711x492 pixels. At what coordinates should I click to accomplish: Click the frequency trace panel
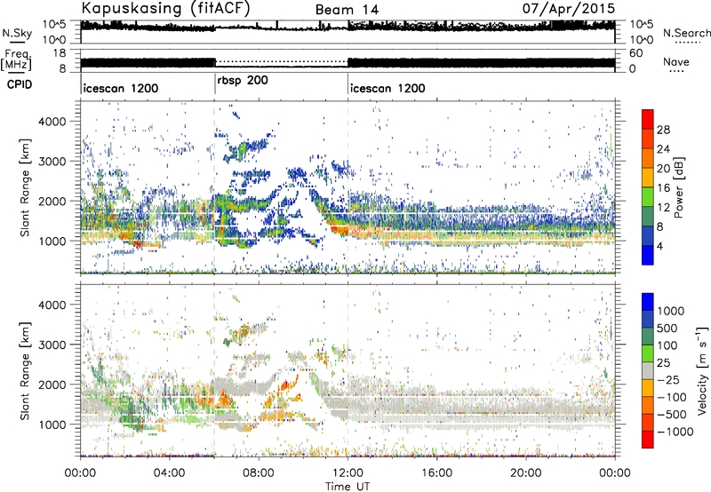point(348,60)
